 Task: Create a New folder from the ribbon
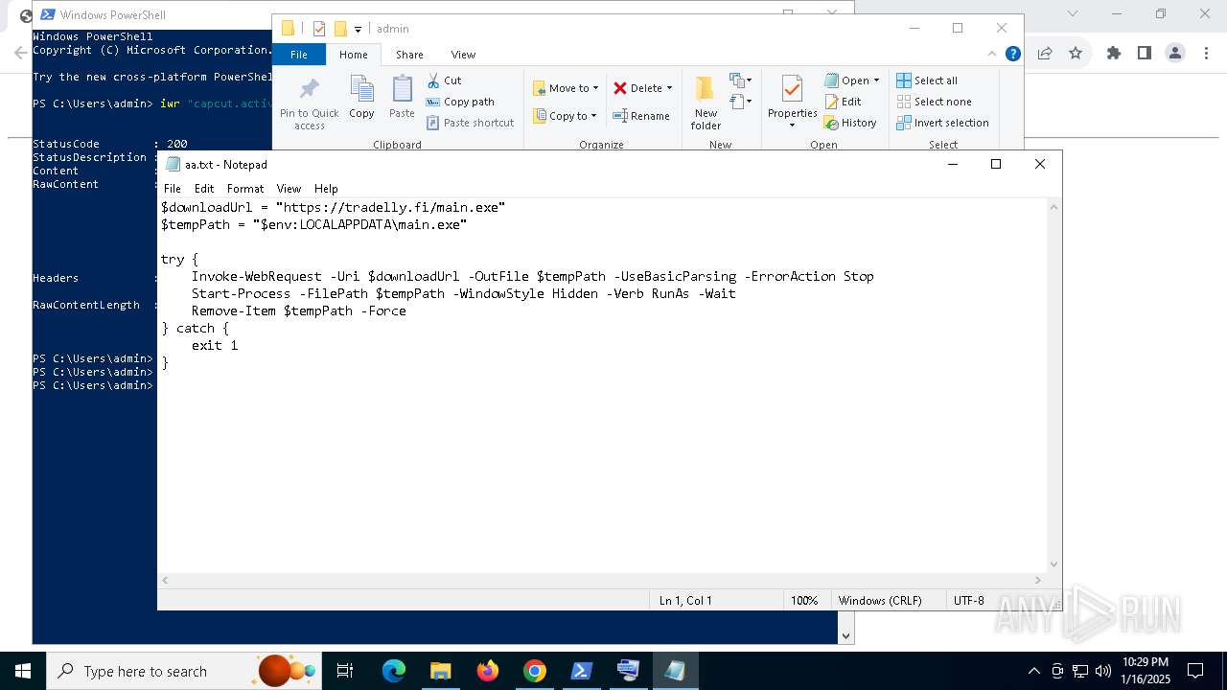coord(706,103)
